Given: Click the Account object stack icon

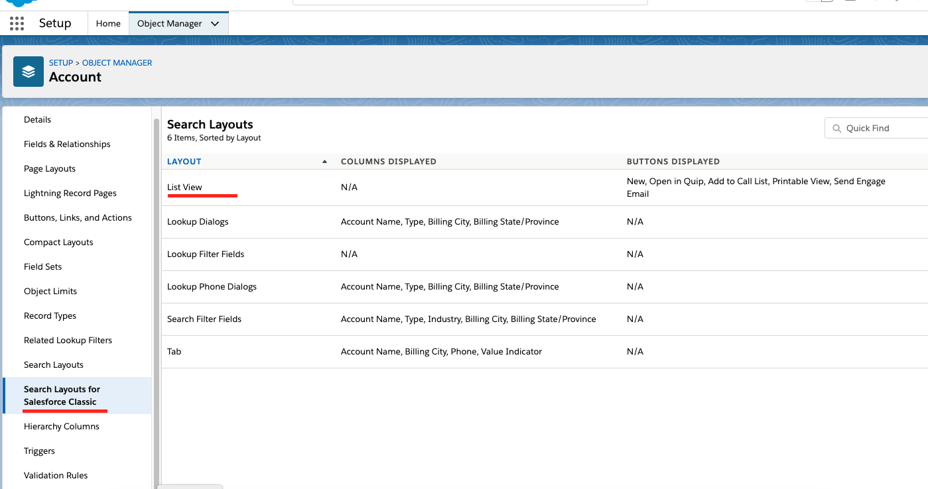Looking at the screenshot, I should click(x=29, y=72).
